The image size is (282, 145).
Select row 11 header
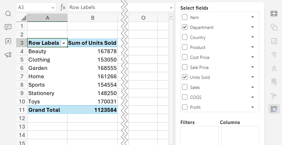22,110
